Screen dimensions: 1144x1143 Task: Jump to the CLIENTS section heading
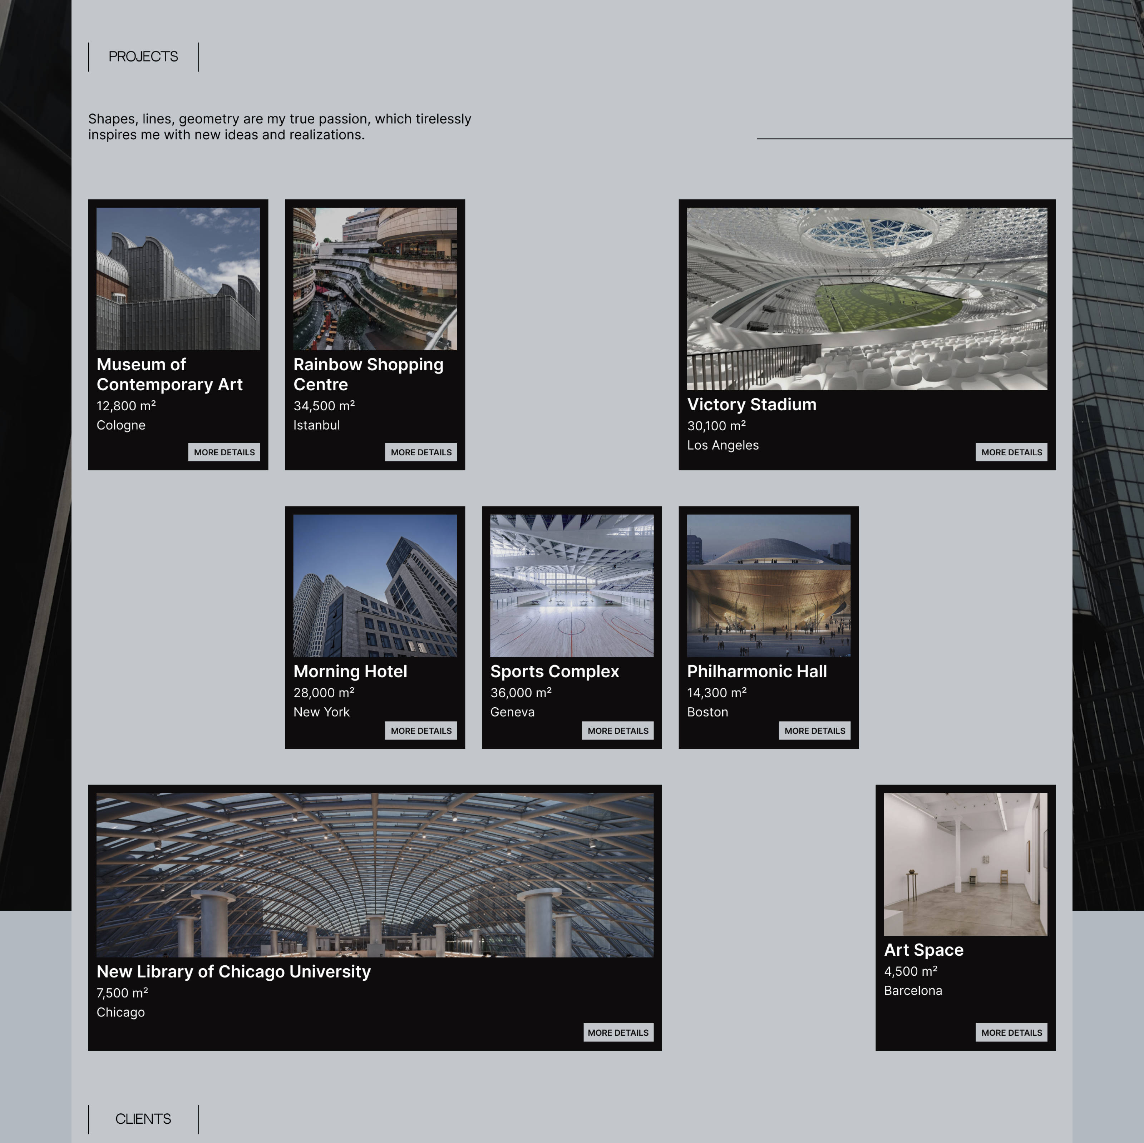click(143, 1119)
